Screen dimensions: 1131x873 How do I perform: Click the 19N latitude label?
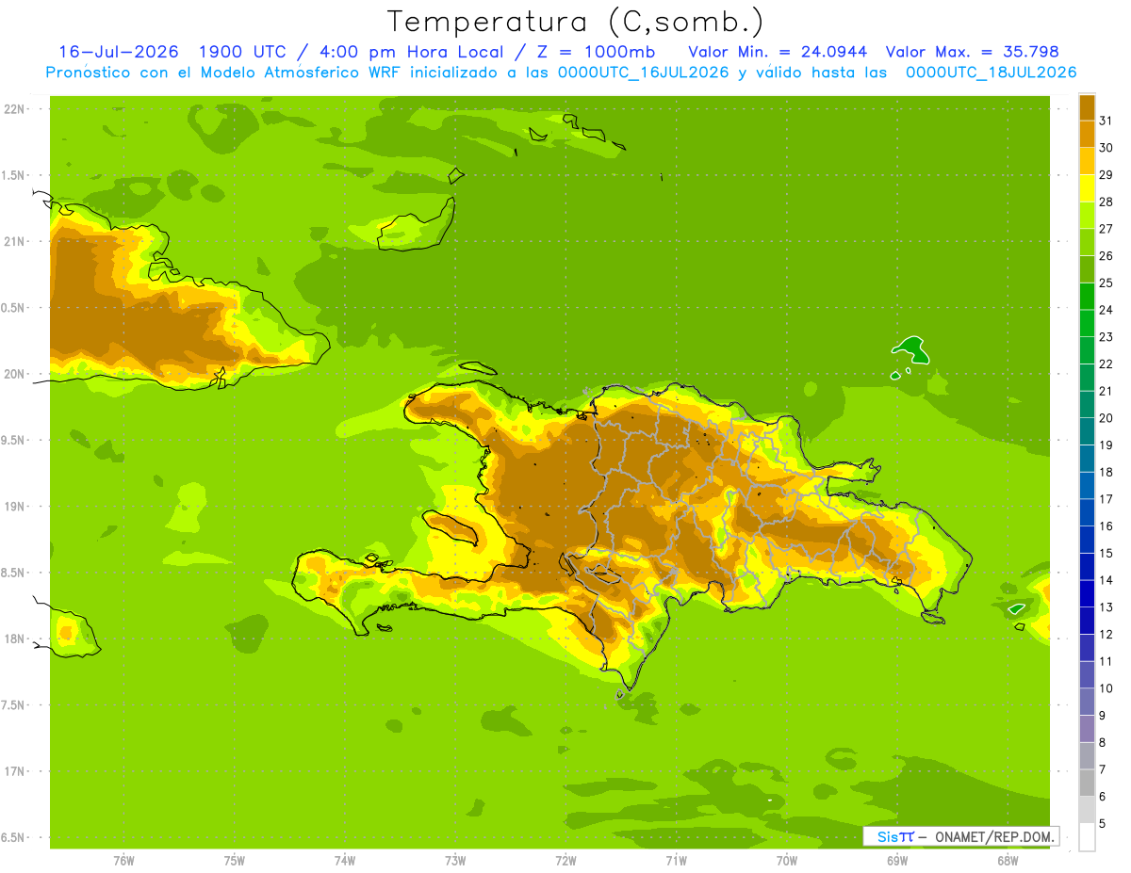13,507
